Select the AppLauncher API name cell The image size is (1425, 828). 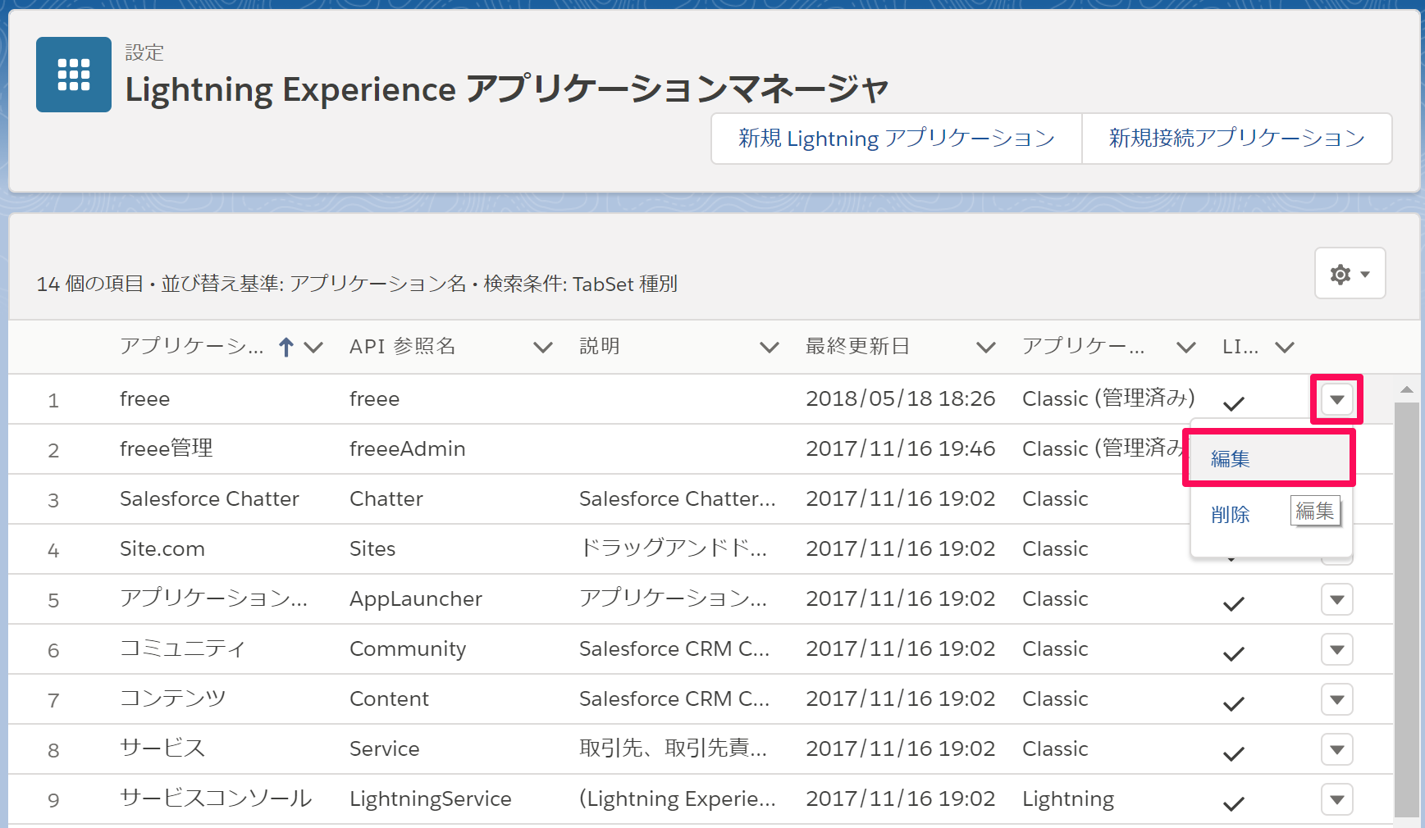[416, 599]
